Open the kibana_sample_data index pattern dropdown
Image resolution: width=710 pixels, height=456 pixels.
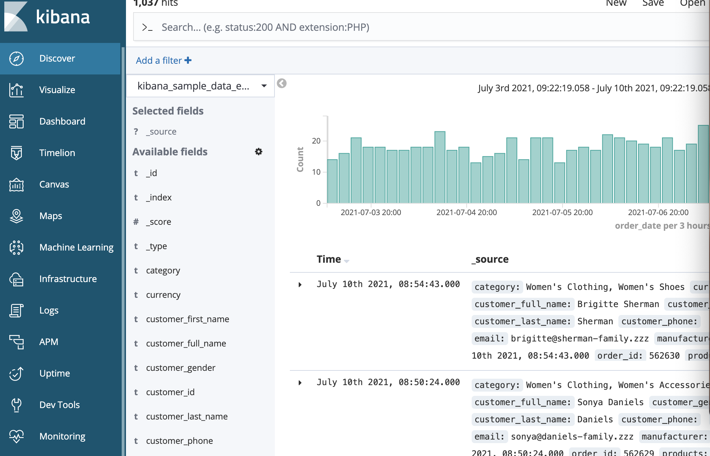200,86
